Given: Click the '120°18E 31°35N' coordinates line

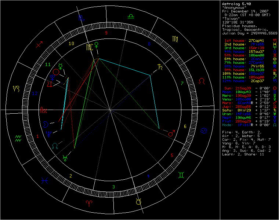Looking at the screenshot, I should click(238, 22).
